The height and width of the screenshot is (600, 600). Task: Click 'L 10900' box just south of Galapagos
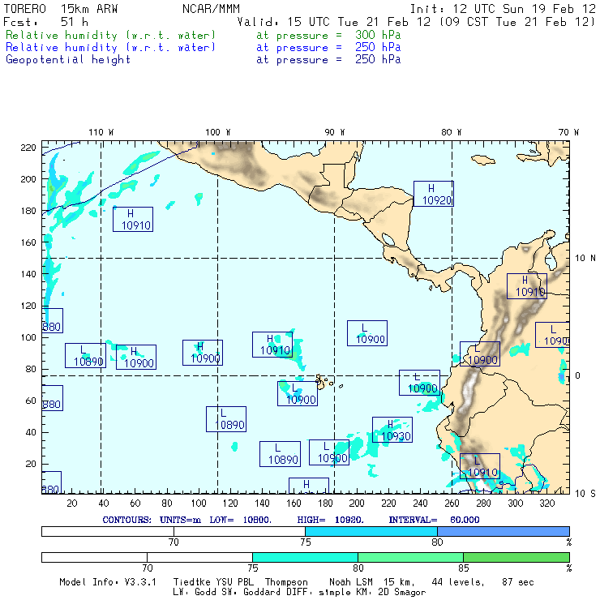(298, 393)
